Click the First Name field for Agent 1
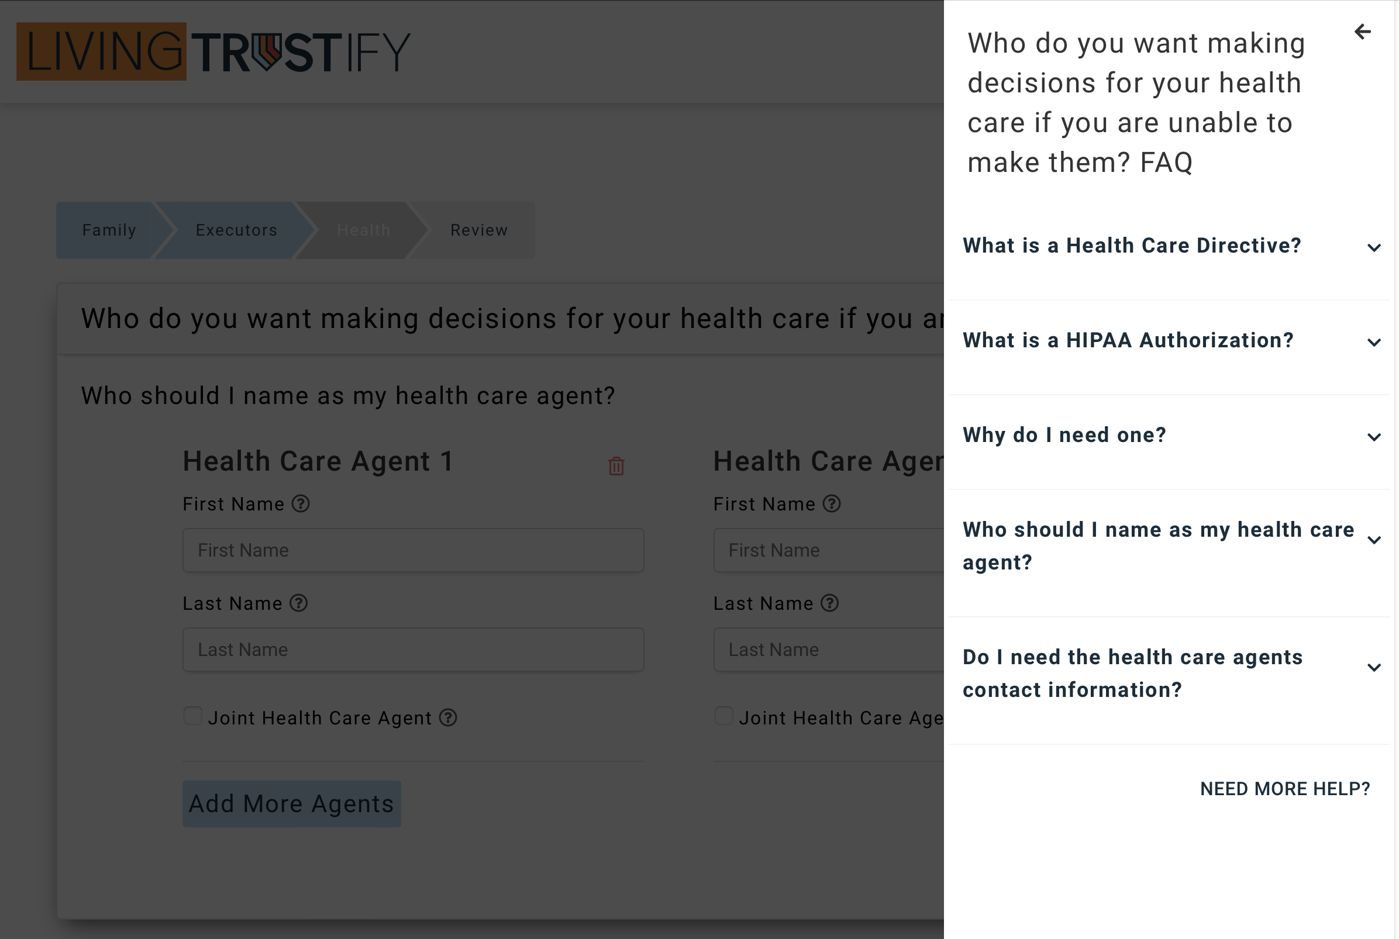1399x939 pixels. pos(413,549)
